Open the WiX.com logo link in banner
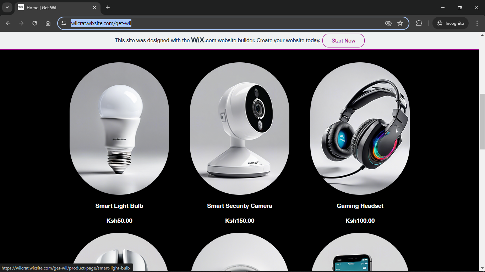 tap(203, 40)
